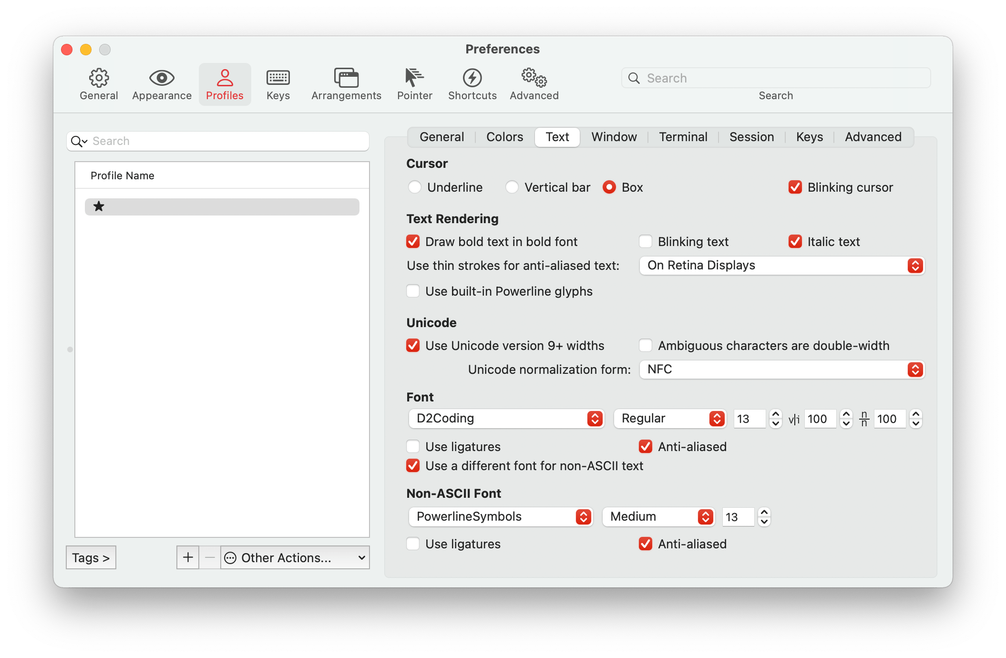Open the Unicode normalization form NFC dropdown
1006x658 pixels.
pyautogui.click(x=781, y=370)
